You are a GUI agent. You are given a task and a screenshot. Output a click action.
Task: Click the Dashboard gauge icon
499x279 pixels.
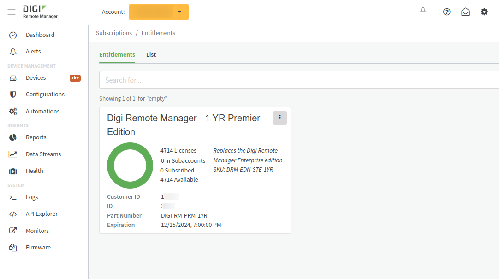tap(13, 35)
